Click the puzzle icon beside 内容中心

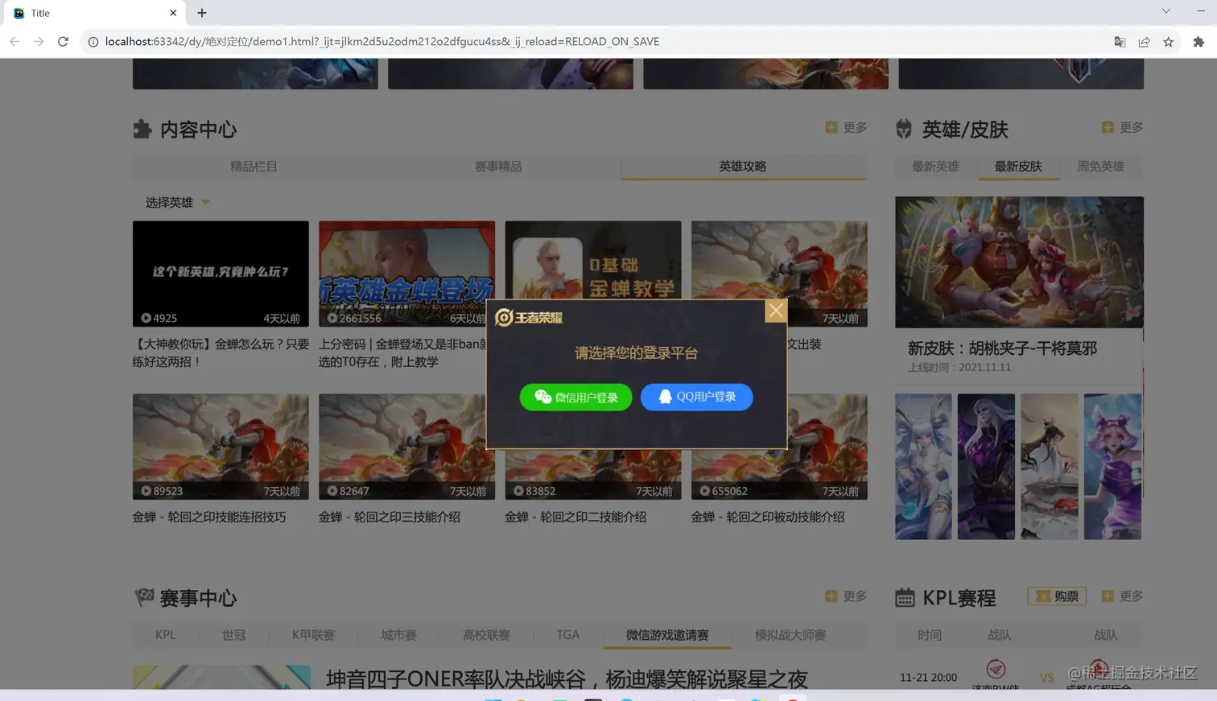142,130
